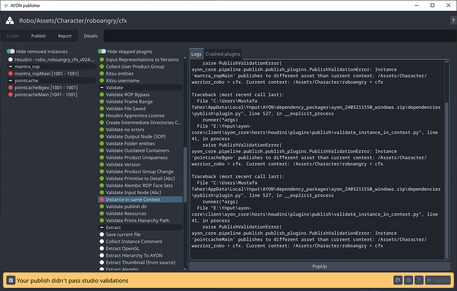Open the Crashed plugins tab
457x291 pixels.
(223, 54)
